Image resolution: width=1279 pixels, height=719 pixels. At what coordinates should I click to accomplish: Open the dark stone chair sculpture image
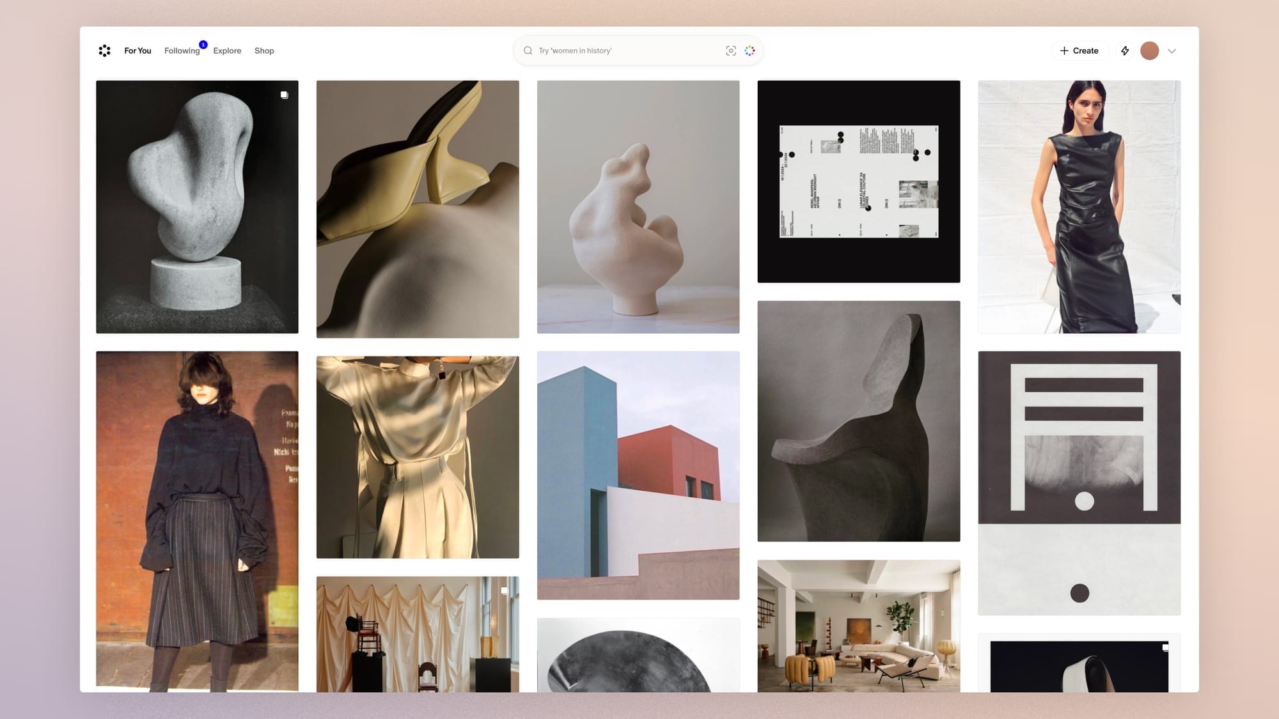(859, 421)
